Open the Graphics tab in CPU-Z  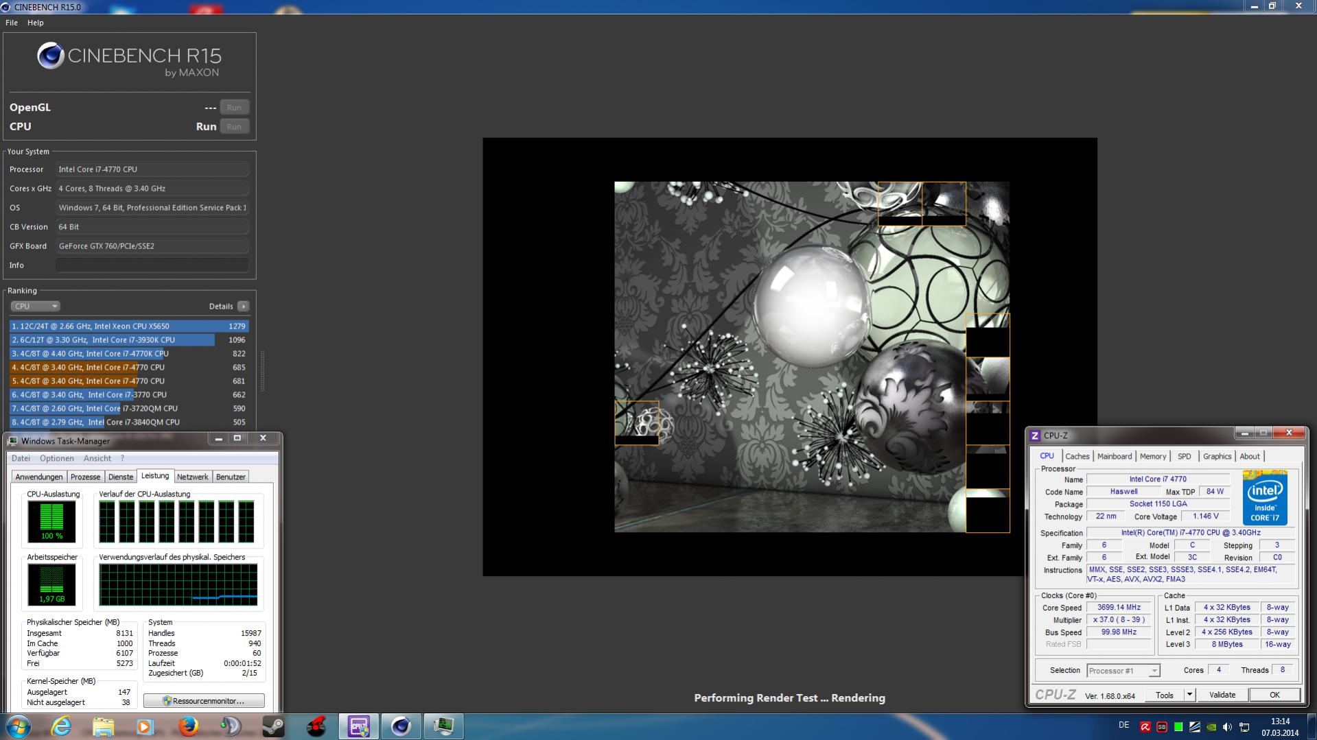1217,456
